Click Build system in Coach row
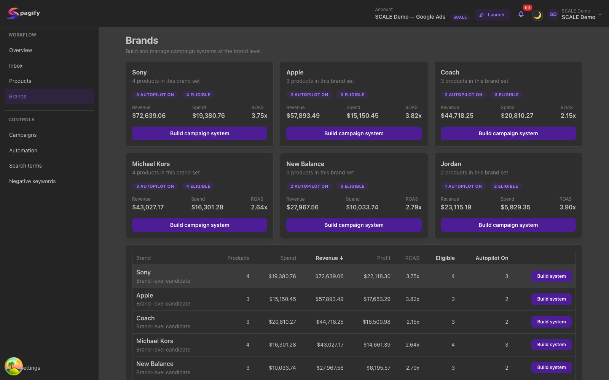Viewport: 609px width, 380px height. pos(551,322)
